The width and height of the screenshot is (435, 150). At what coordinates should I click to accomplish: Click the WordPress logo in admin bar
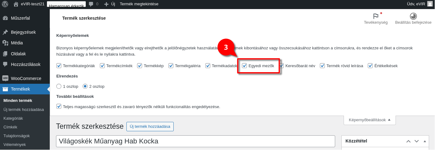[x=5, y=4]
